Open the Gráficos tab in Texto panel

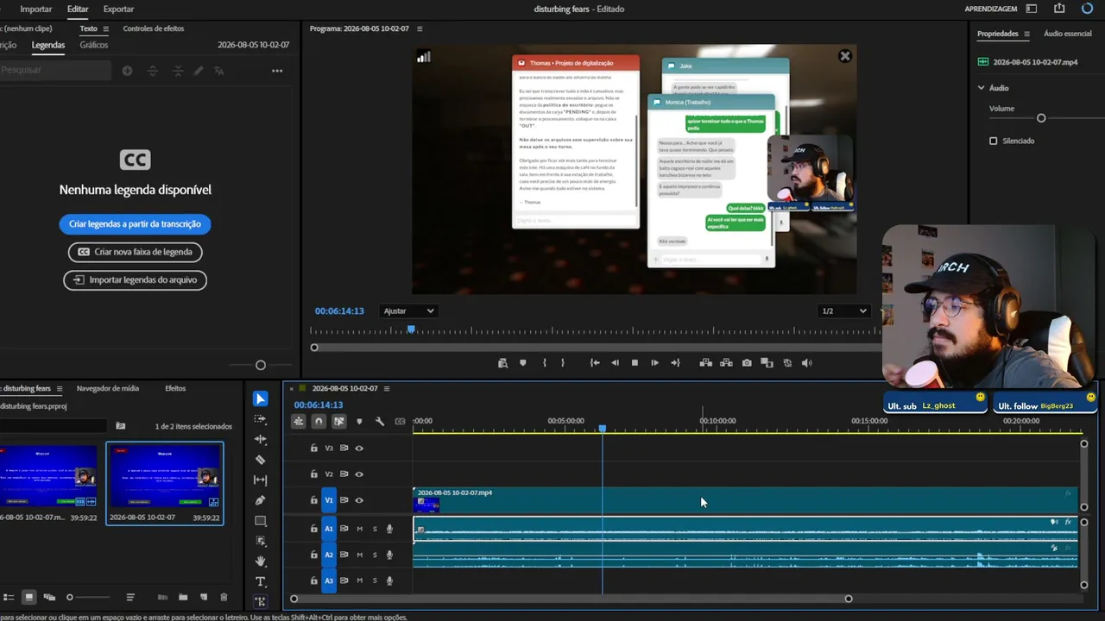[x=94, y=45]
